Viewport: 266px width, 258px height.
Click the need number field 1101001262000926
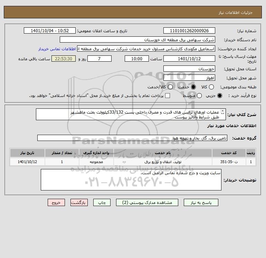189,30
